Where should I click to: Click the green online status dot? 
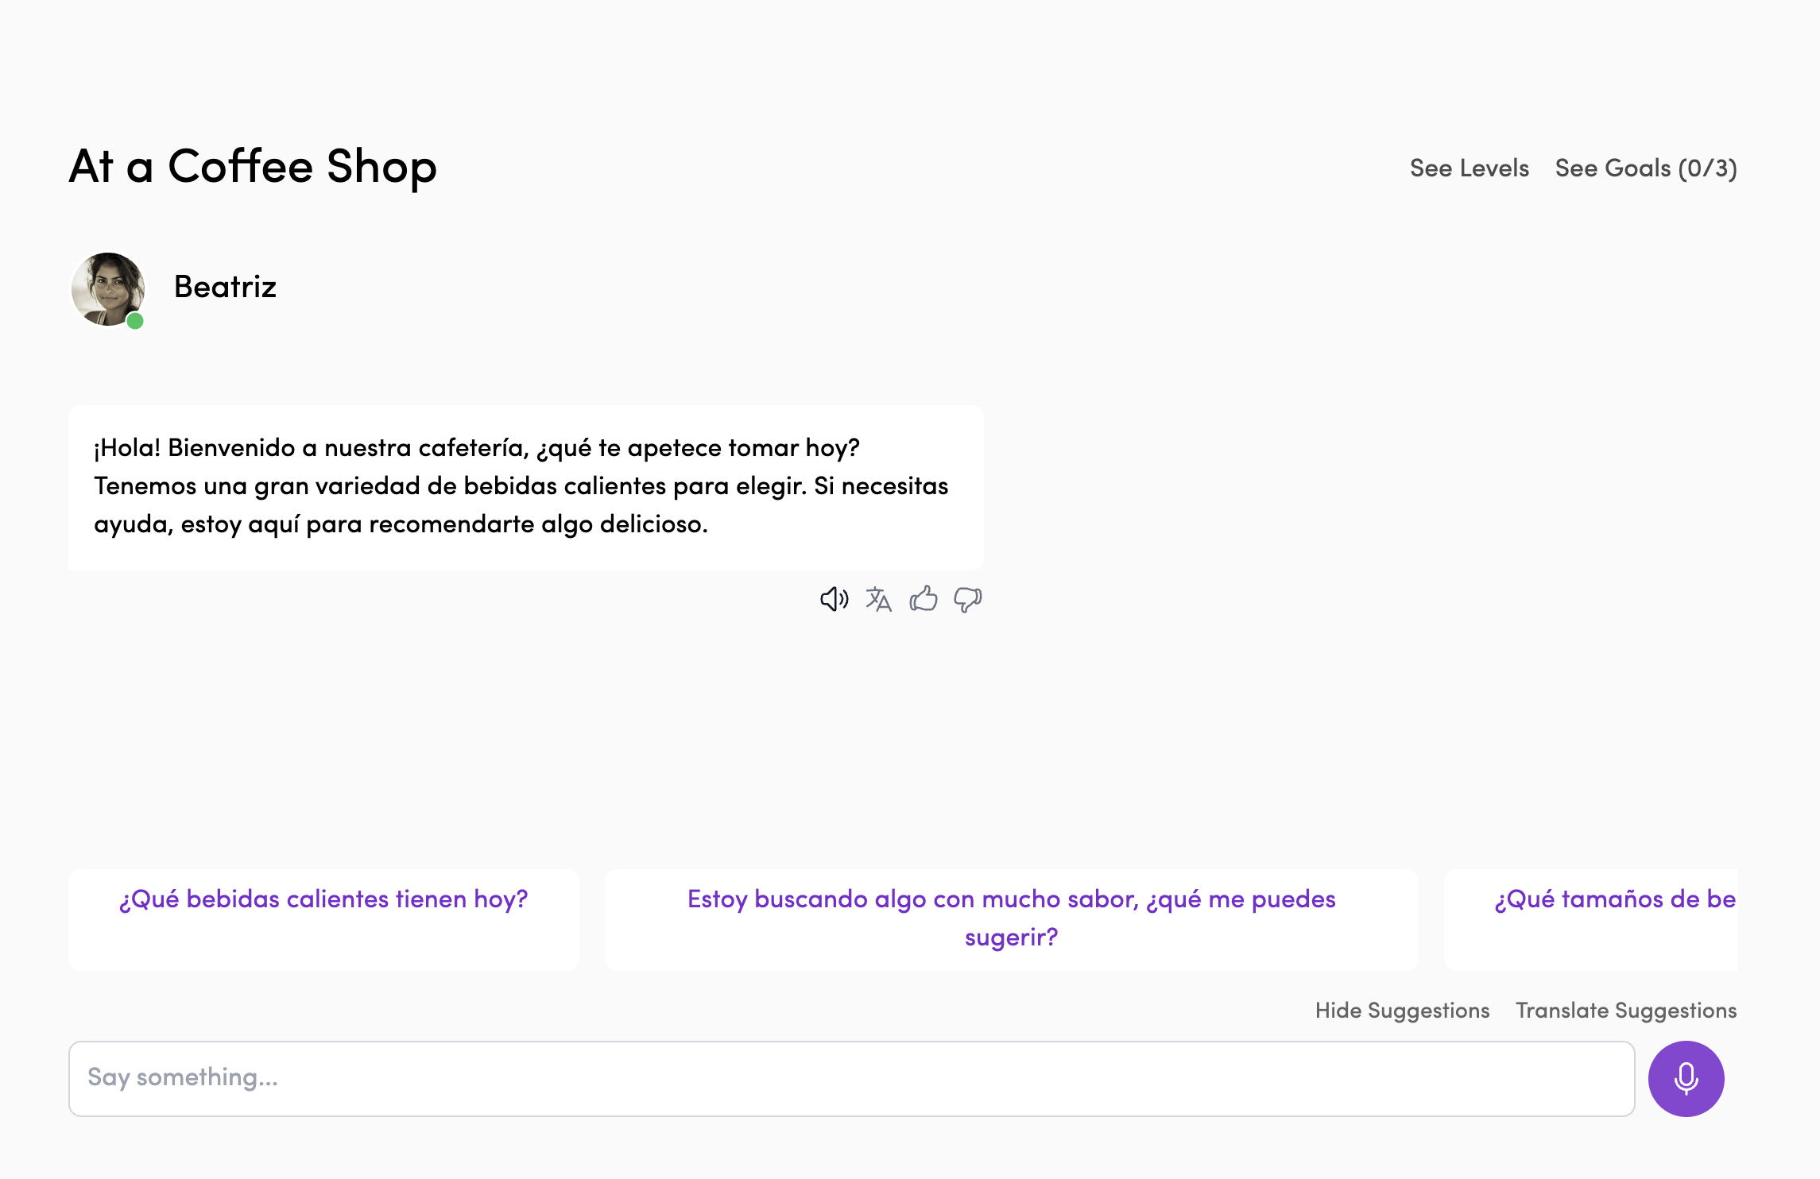tap(135, 321)
